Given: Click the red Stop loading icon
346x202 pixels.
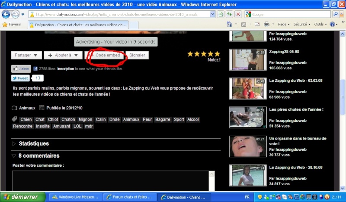Looking at the screenshot, I should pos(238,15).
